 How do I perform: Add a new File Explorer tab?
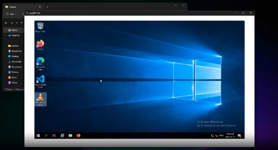[x=47, y=7]
